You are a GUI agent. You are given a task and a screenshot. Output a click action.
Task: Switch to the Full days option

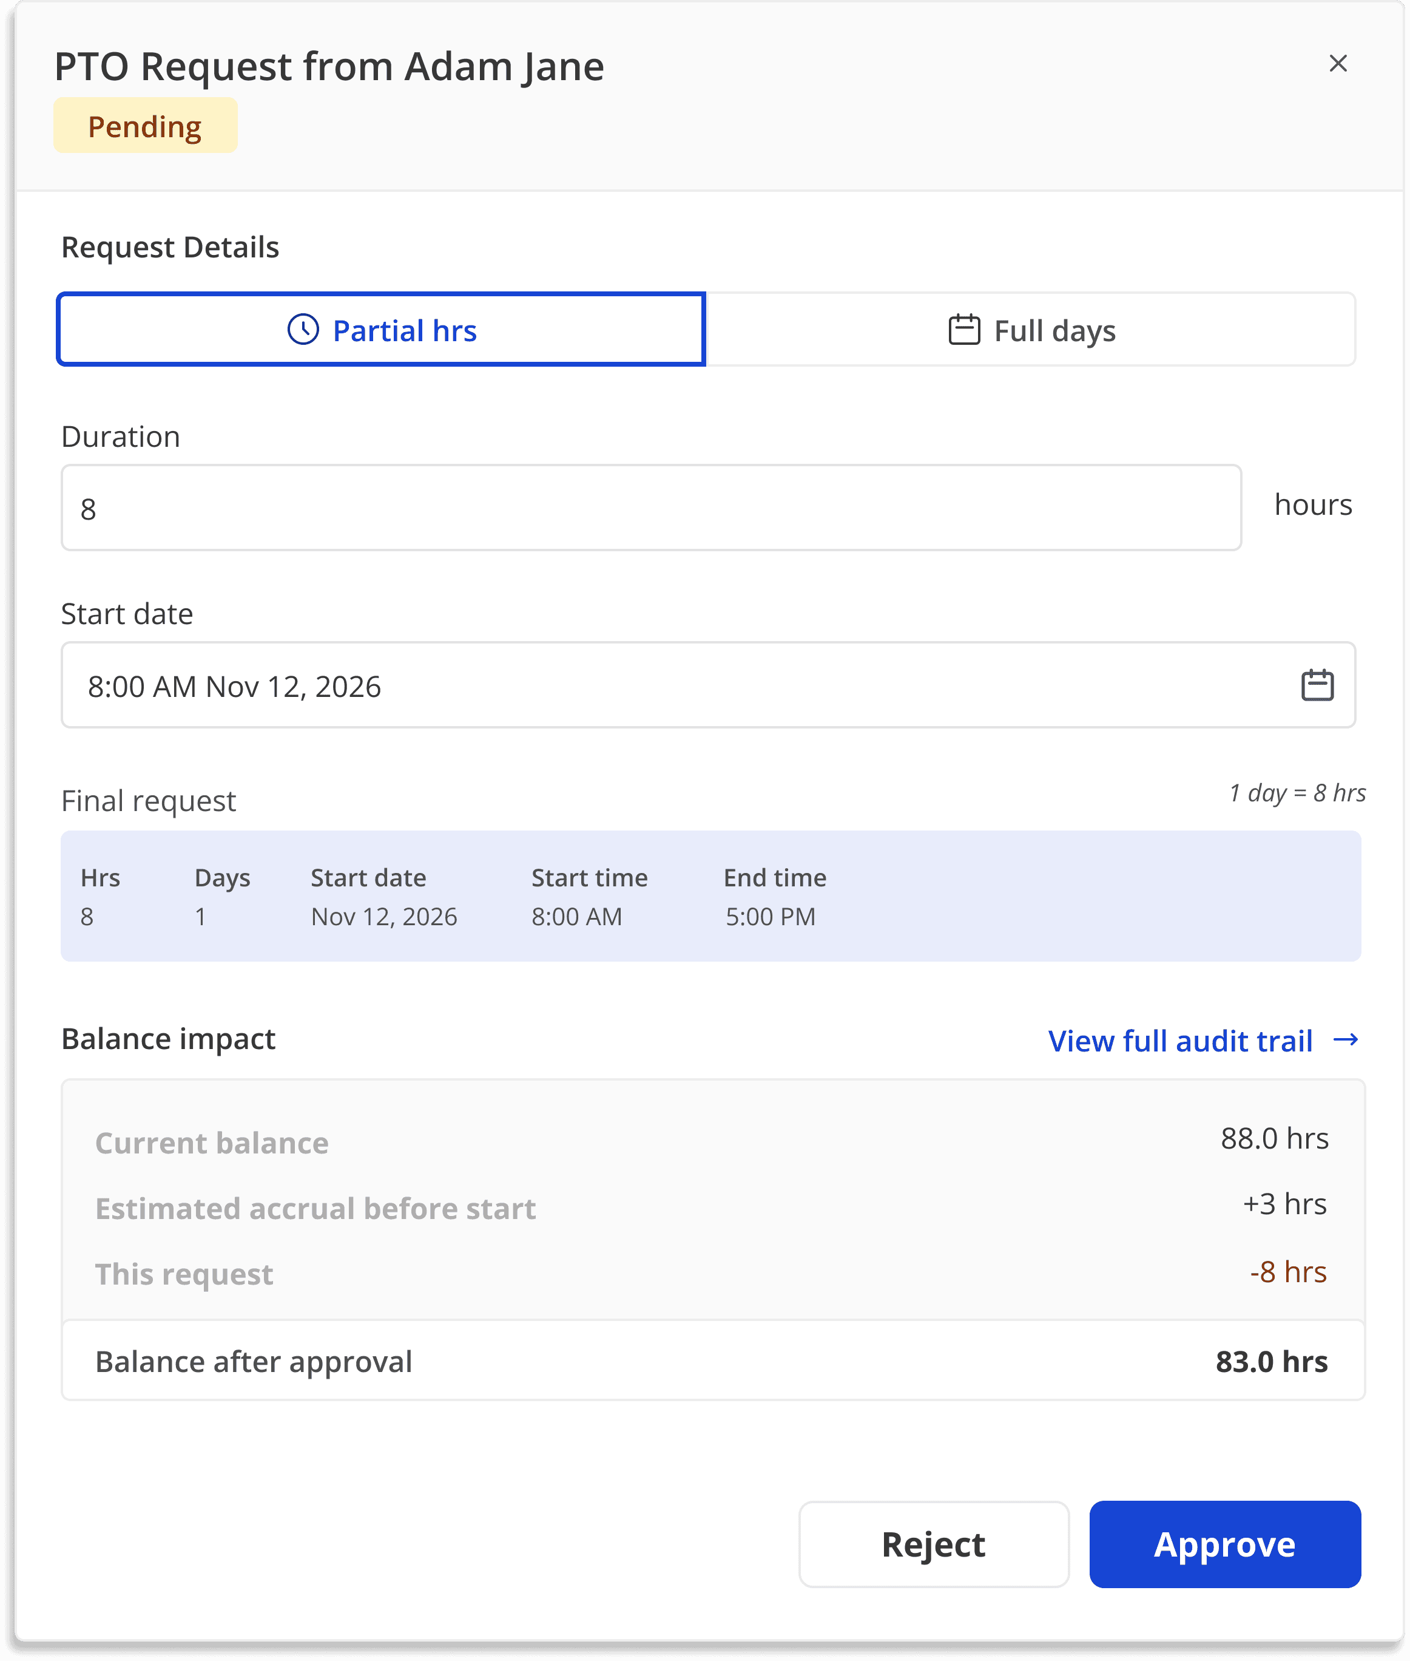[x=1030, y=330]
